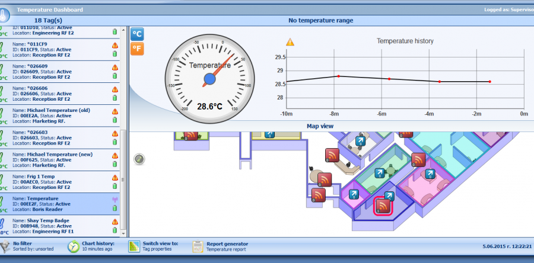Click red reader icon next to the pink room
The image size is (534, 263).
[418, 160]
